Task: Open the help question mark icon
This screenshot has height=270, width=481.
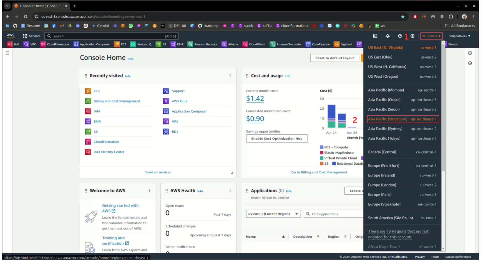Action: click(x=400, y=36)
